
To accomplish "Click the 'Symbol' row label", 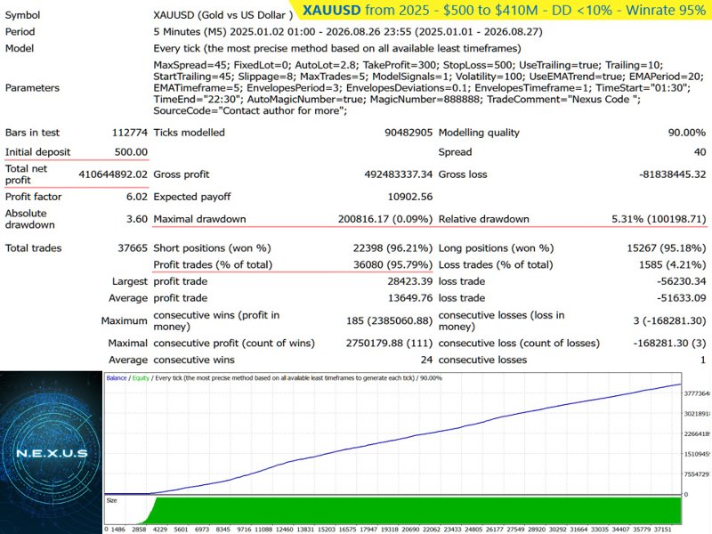I will pos(23,15).
